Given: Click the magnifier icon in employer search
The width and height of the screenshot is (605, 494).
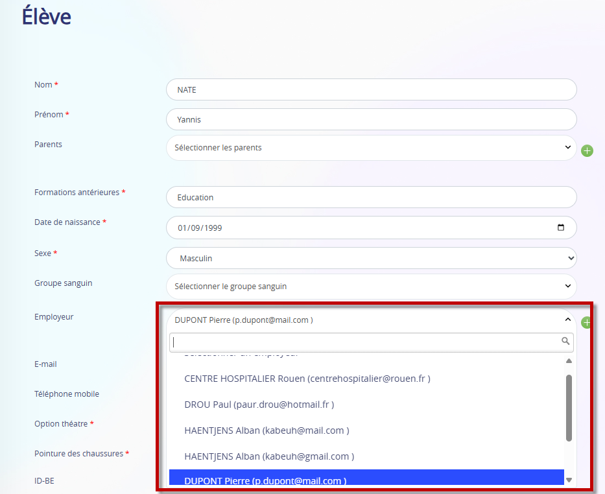Looking at the screenshot, I should click(565, 341).
